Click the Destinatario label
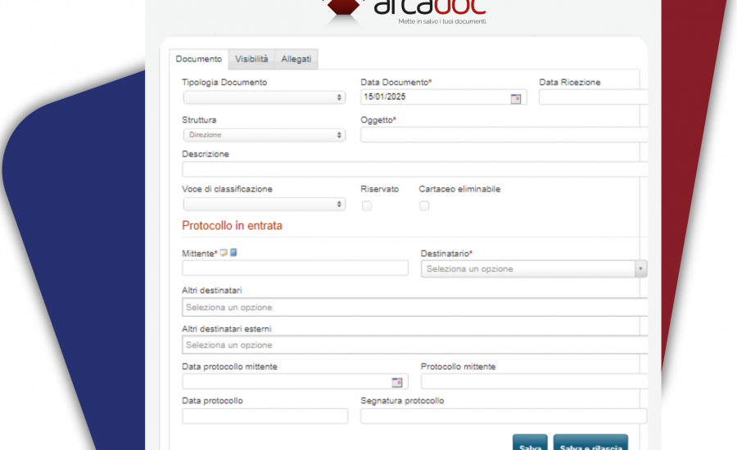 coord(446,254)
